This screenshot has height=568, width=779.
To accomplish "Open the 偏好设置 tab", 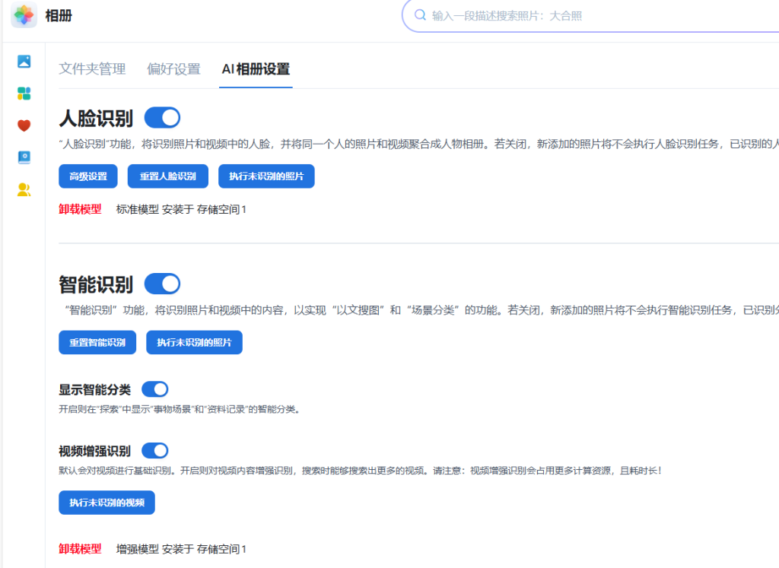I will (x=173, y=69).
